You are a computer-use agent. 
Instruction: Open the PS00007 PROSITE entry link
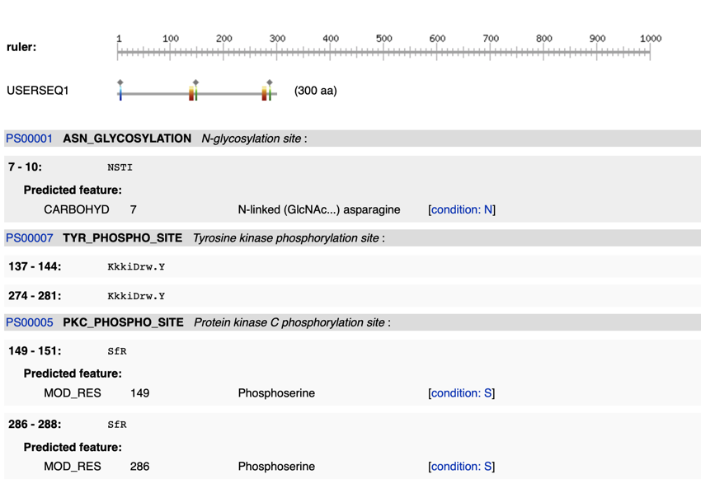coord(29,238)
